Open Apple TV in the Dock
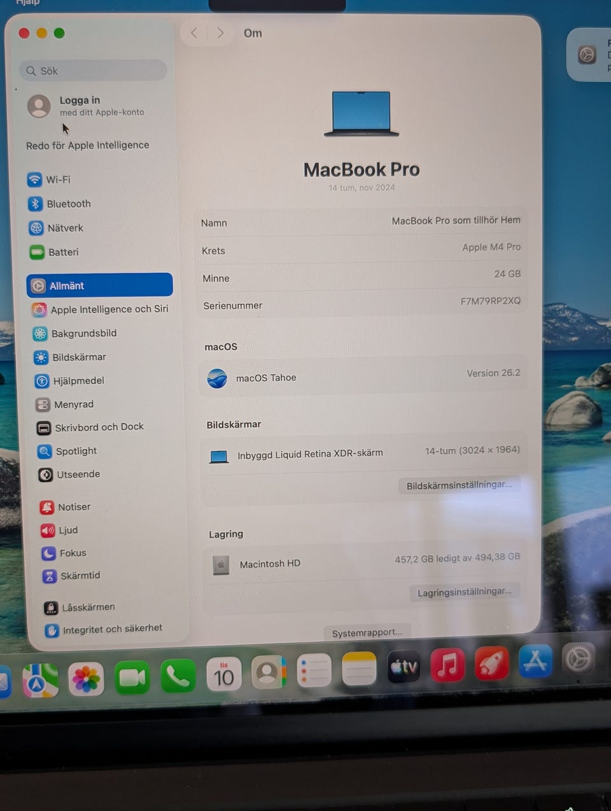 [404, 667]
